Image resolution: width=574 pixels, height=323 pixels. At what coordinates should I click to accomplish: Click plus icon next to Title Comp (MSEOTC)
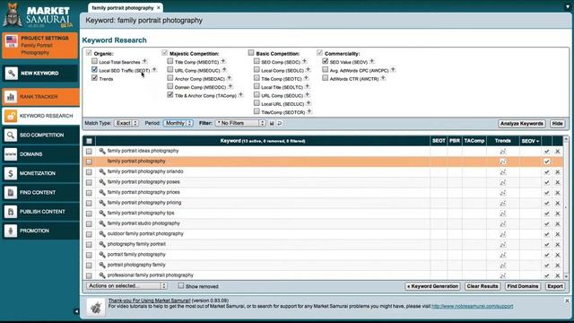click(x=223, y=61)
